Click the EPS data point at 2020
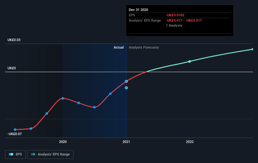The image size is (258, 163). [x=63, y=98]
